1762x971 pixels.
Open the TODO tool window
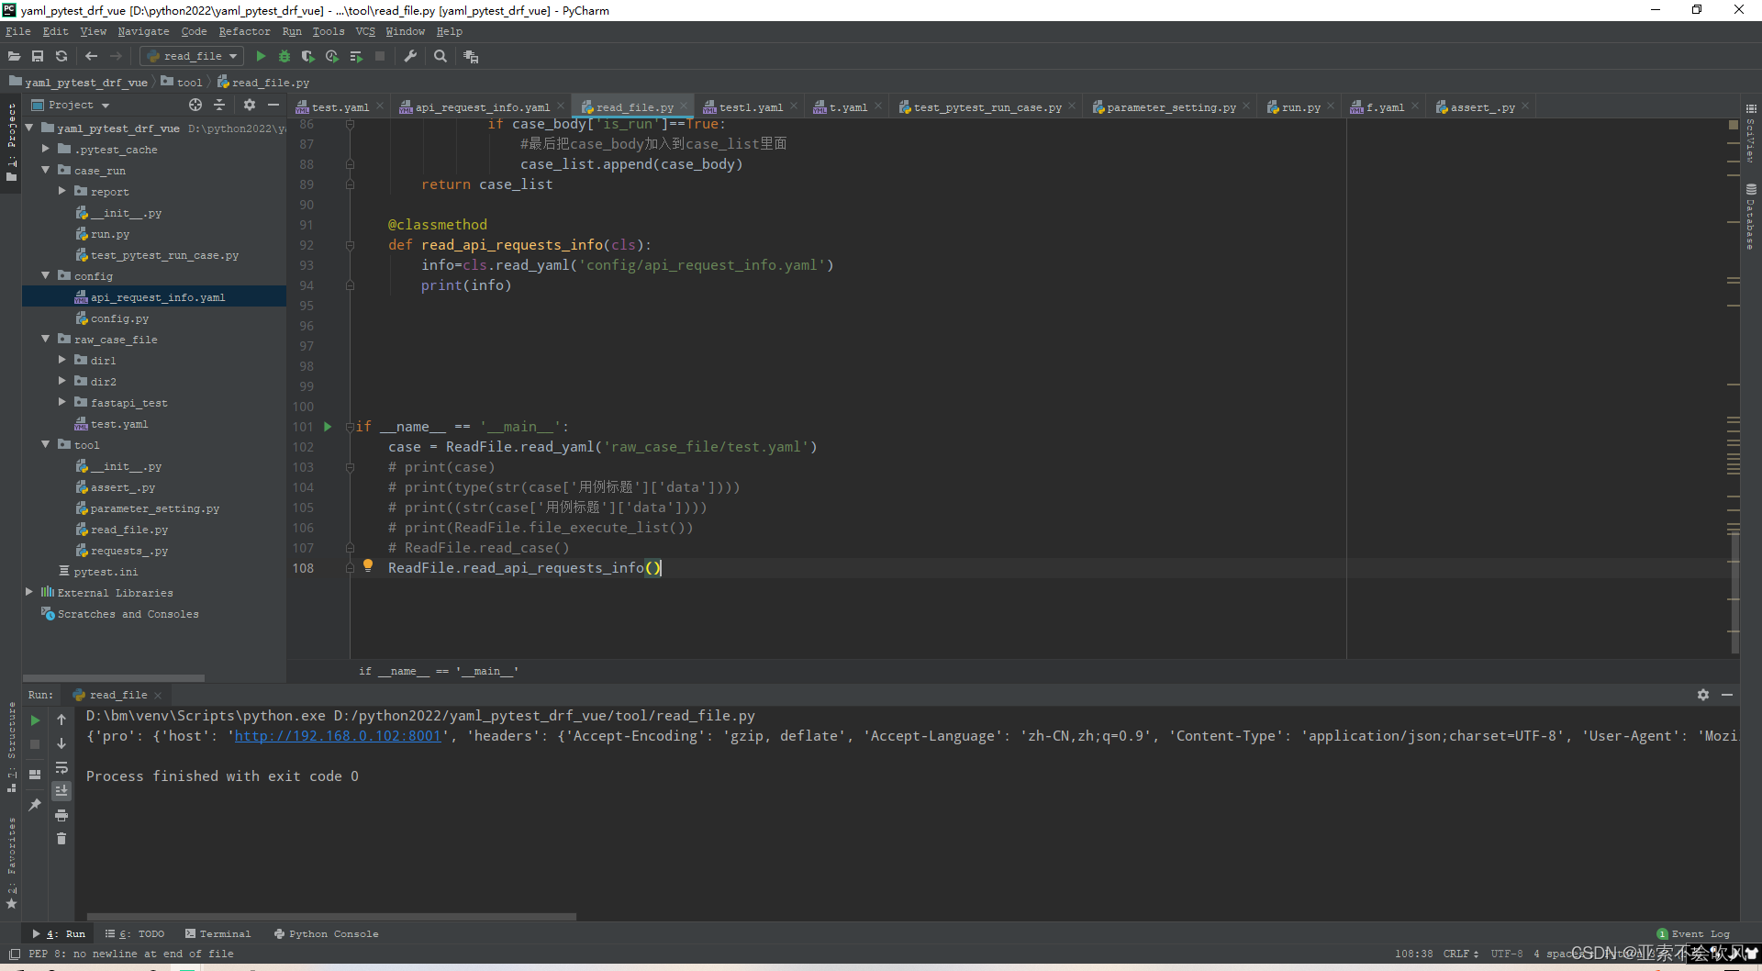point(135,933)
